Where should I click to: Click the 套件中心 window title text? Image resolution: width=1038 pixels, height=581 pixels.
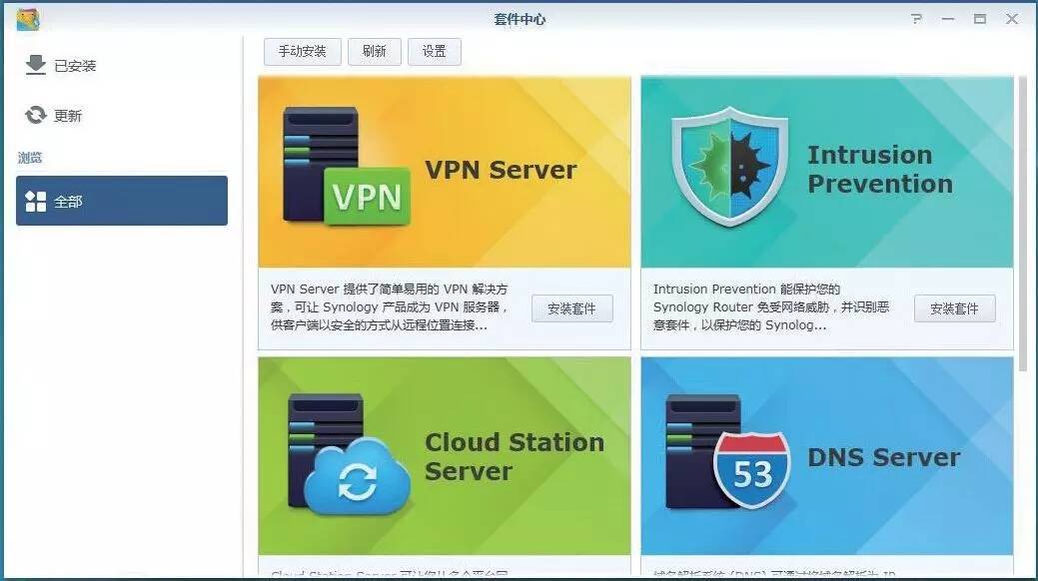[519, 19]
